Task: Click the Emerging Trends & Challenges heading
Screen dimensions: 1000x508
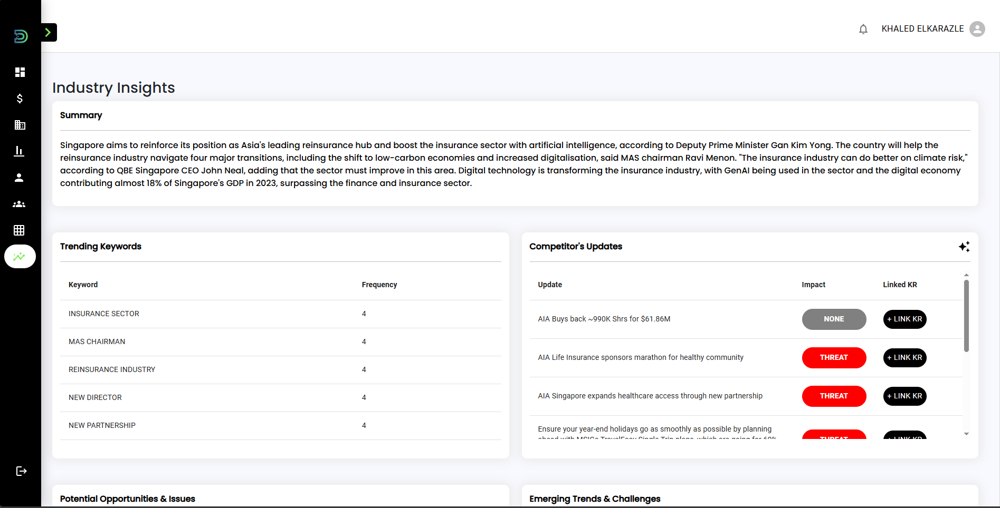Action: click(x=595, y=499)
